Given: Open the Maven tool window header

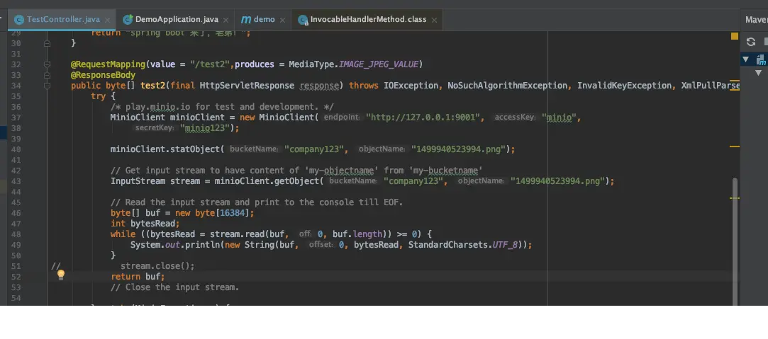Looking at the screenshot, I should point(756,20).
